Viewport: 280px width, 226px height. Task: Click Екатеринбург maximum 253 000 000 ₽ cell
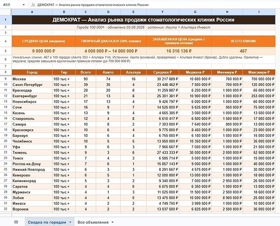click(x=259, y=96)
